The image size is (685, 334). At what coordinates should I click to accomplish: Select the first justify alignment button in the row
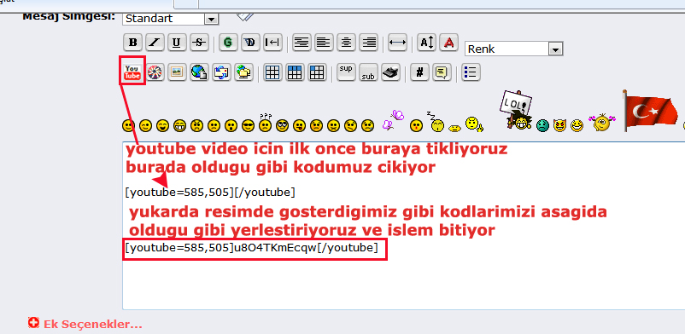pyautogui.click(x=301, y=43)
